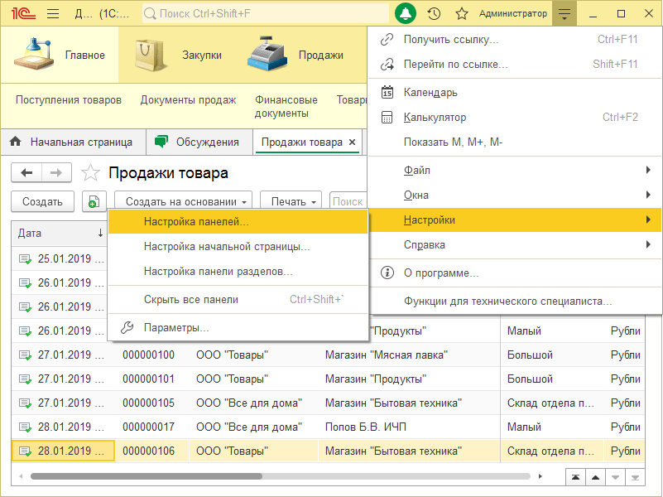Click Администратор user name
Viewport: 663px width, 497px height.
(x=513, y=13)
